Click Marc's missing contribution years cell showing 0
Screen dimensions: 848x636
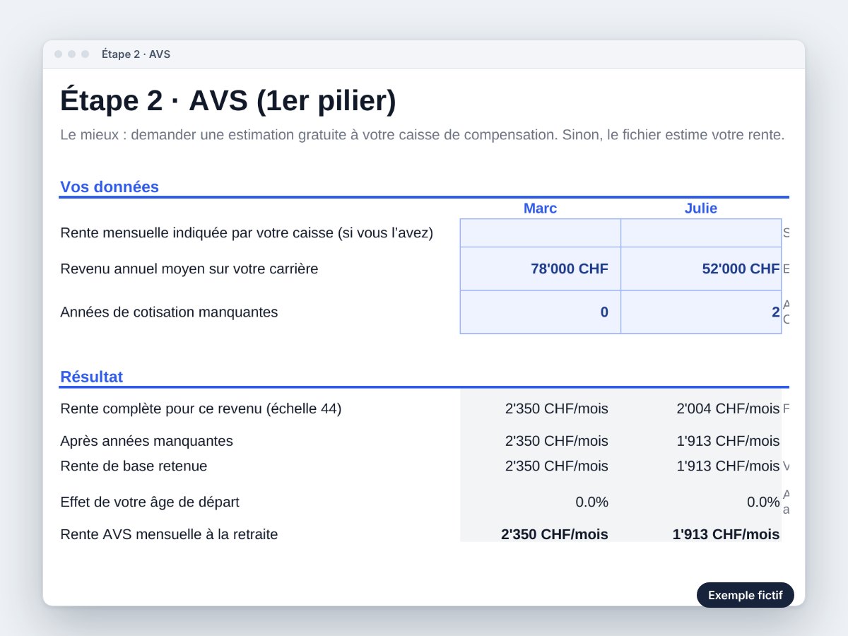[x=541, y=312]
